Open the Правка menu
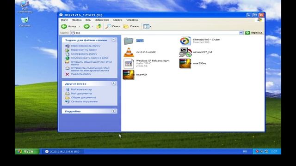The width and height of the screenshot is (296, 166). point(76,20)
